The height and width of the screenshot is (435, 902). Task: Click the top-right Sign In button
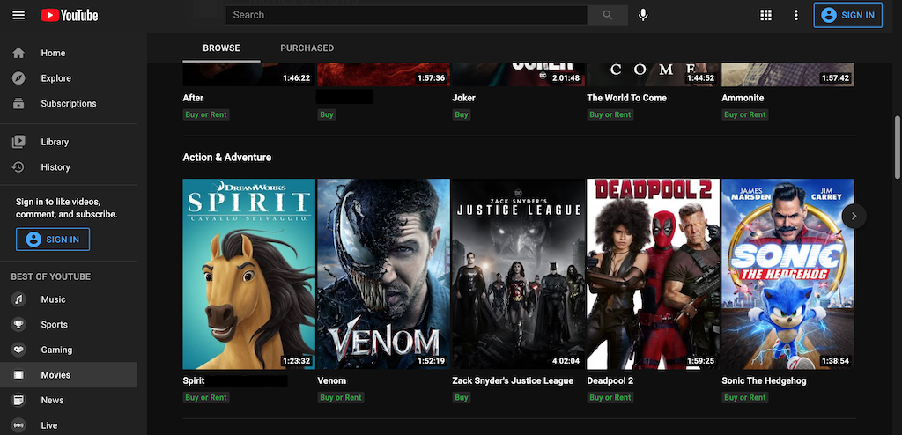[848, 15]
